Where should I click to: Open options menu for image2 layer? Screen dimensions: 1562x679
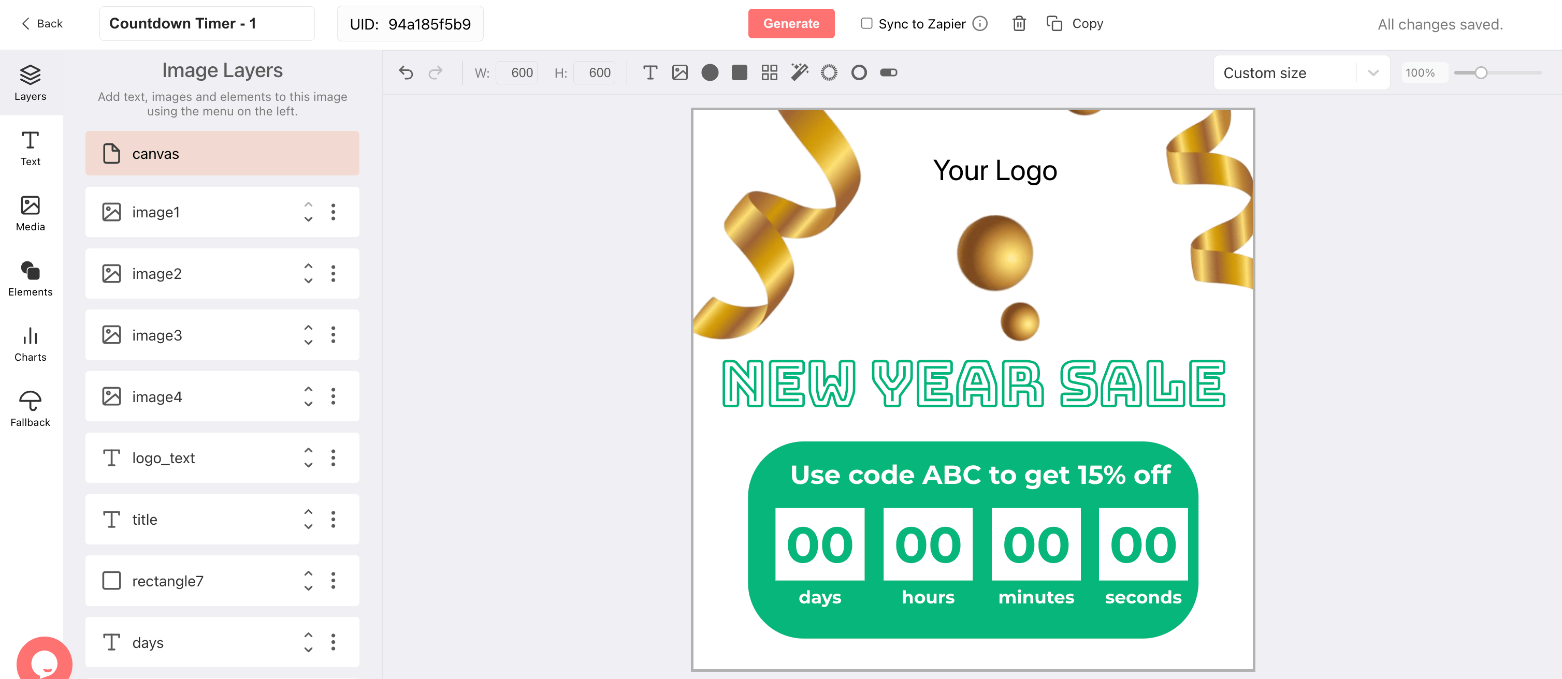(x=333, y=274)
